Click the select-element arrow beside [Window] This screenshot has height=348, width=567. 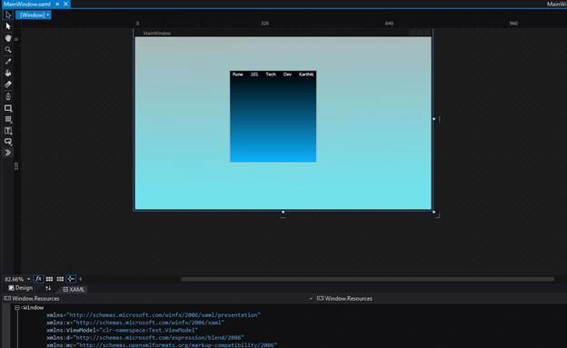point(8,15)
